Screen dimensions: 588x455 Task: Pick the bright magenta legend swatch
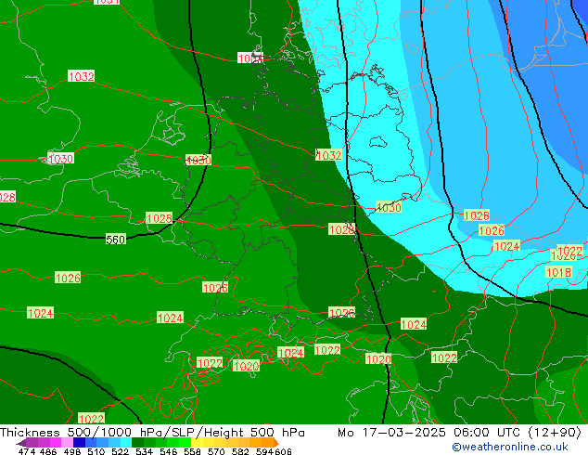click(x=56, y=443)
